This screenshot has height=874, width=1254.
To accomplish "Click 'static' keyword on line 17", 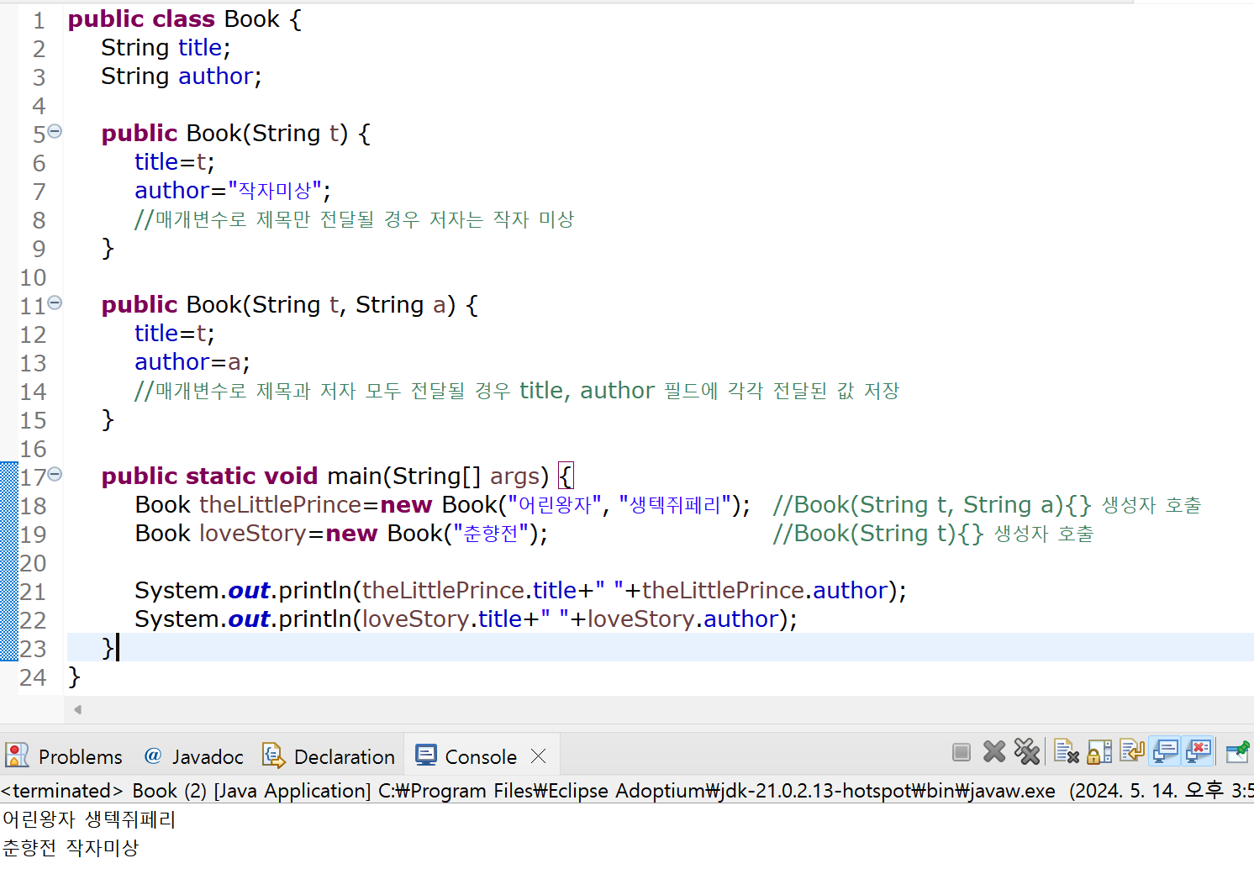I will (221, 476).
